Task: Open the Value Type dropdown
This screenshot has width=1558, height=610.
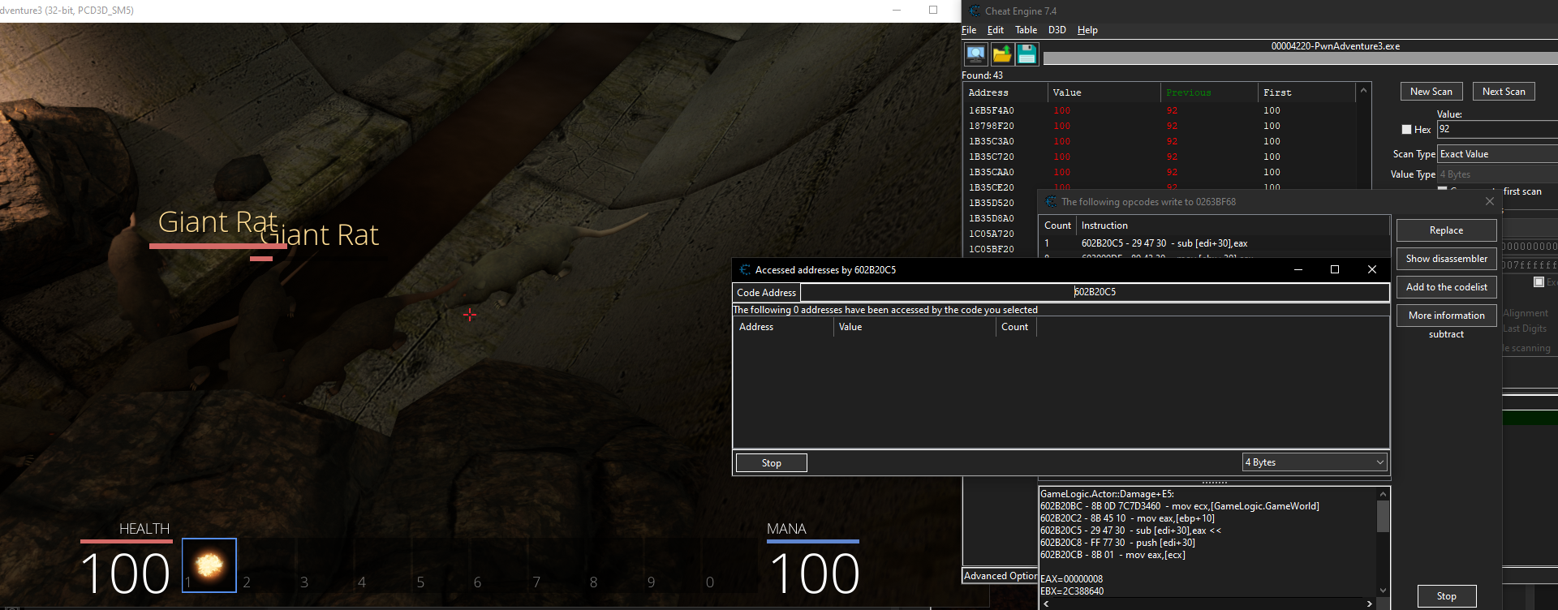Action: (x=1498, y=174)
